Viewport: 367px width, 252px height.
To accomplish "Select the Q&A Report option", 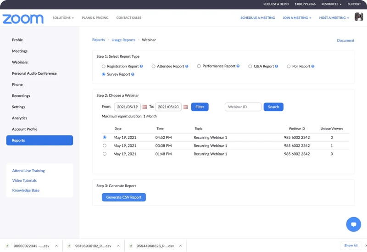I will tap(250, 67).
